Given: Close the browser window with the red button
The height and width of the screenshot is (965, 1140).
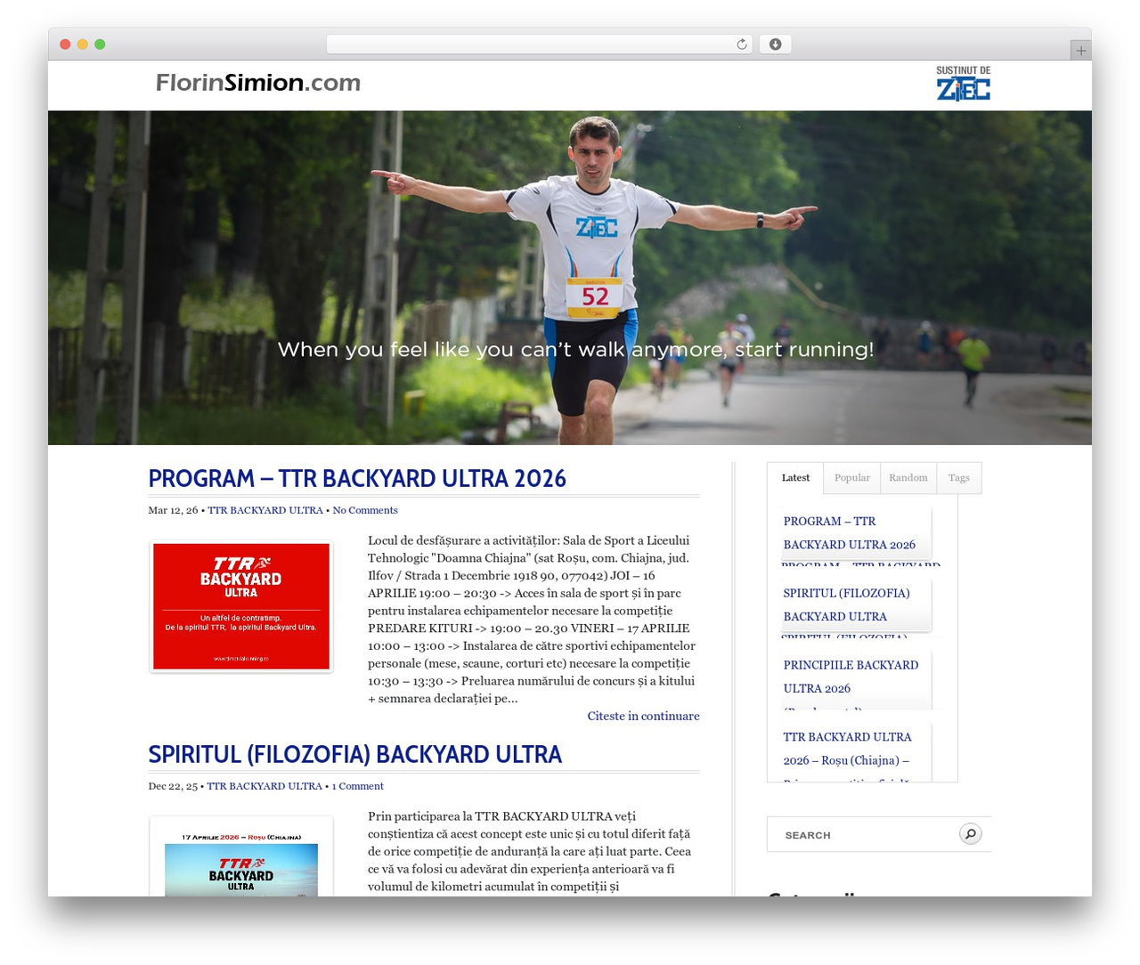Looking at the screenshot, I should click(x=65, y=45).
